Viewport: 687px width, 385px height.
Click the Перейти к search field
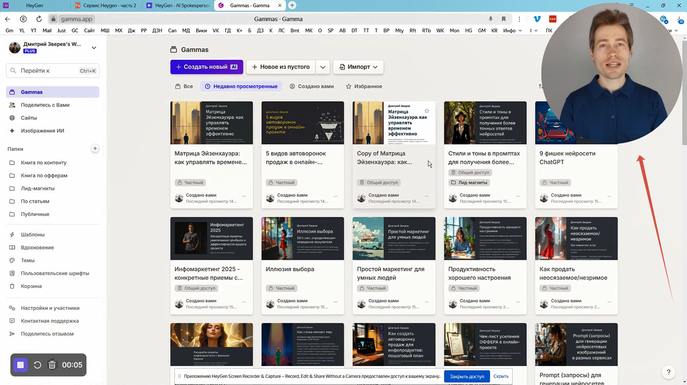53,70
